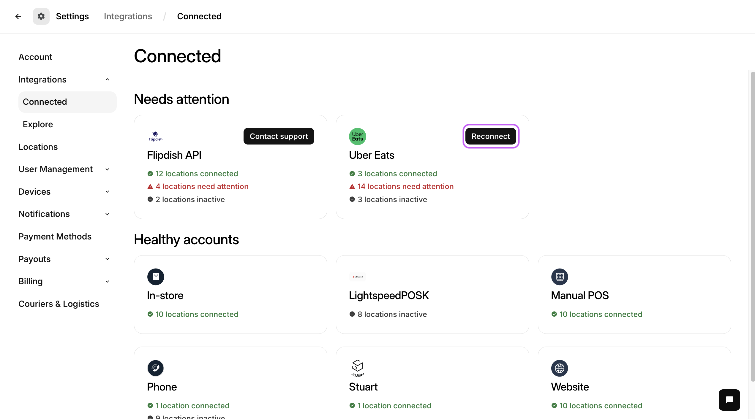The image size is (755, 419).
Task: Select Explore in the sidebar
Action: click(x=38, y=124)
